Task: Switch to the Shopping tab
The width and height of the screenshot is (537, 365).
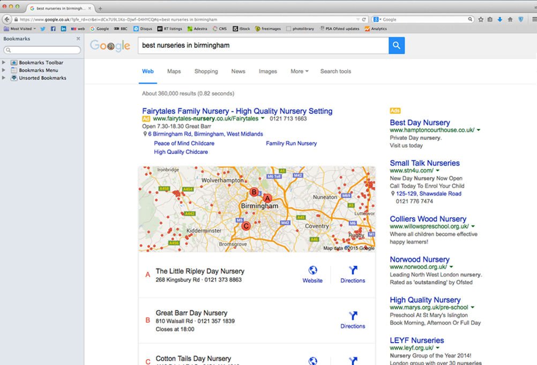Action: [206, 71]
